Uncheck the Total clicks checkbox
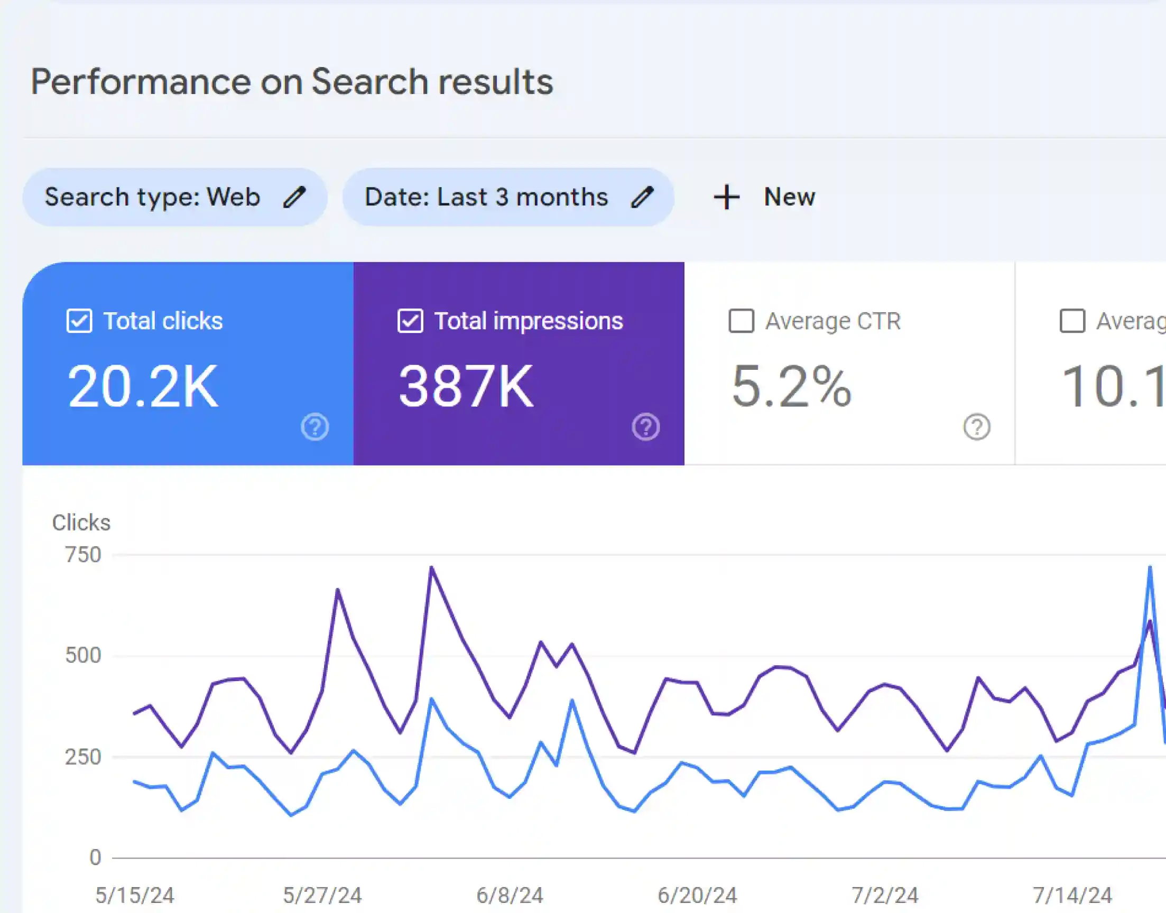Screen dimensions: 1166x913 tap(79, 321)
